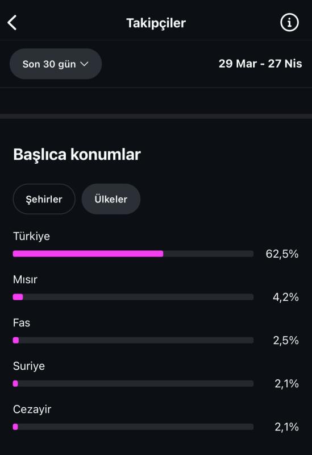Select the Fas location bar

pos(133,340)
